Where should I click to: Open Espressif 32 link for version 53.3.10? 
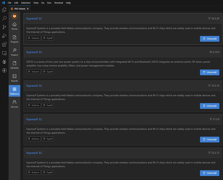pos(34,86)
